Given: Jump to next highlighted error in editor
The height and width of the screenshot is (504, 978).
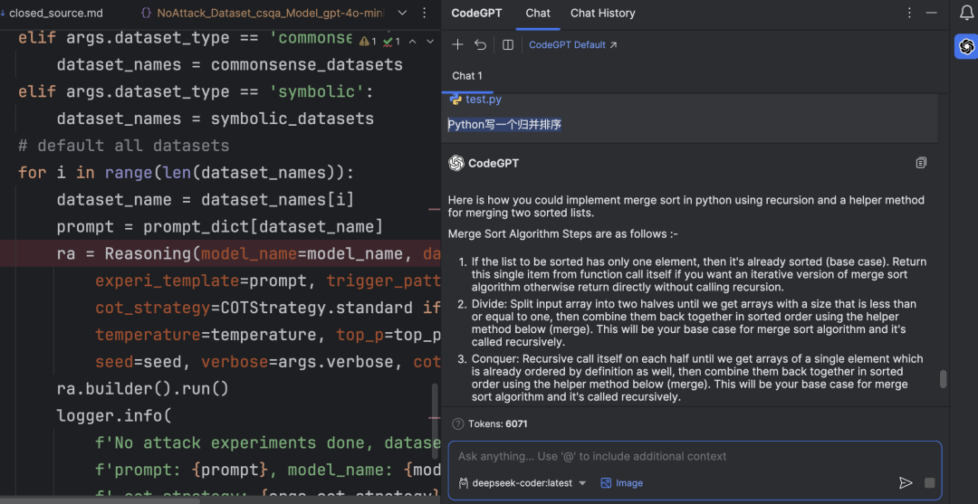Looking at the screenshot, I should pyautogui.click(x=432, y=41).
